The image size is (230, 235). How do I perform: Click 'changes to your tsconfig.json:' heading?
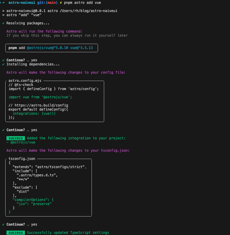pos(99,151)
